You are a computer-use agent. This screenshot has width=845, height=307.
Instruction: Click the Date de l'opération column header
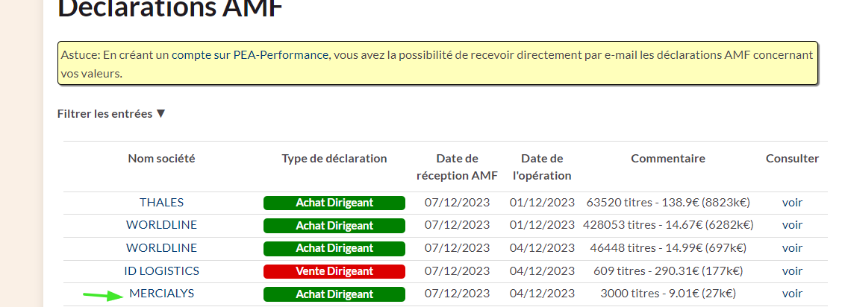click(542, 167)
